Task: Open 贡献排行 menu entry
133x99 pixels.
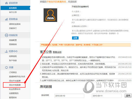Action: tap(13, 28)
